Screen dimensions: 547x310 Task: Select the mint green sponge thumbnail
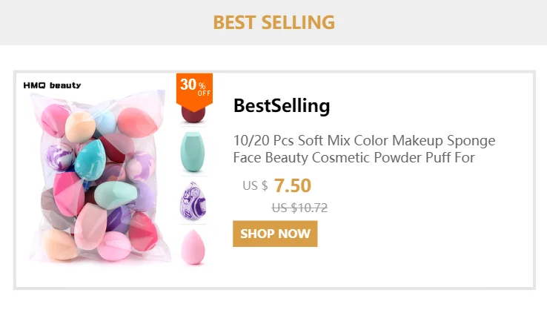point(193,151)
